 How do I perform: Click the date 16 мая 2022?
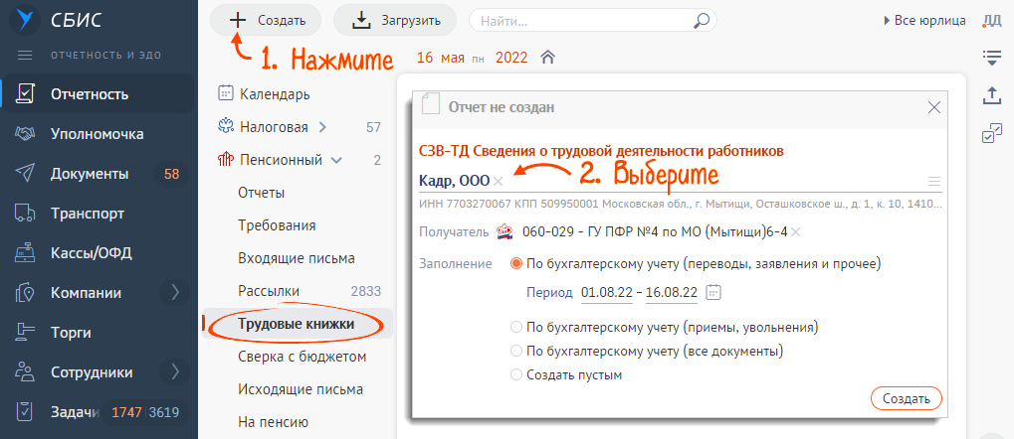point(472,58)
